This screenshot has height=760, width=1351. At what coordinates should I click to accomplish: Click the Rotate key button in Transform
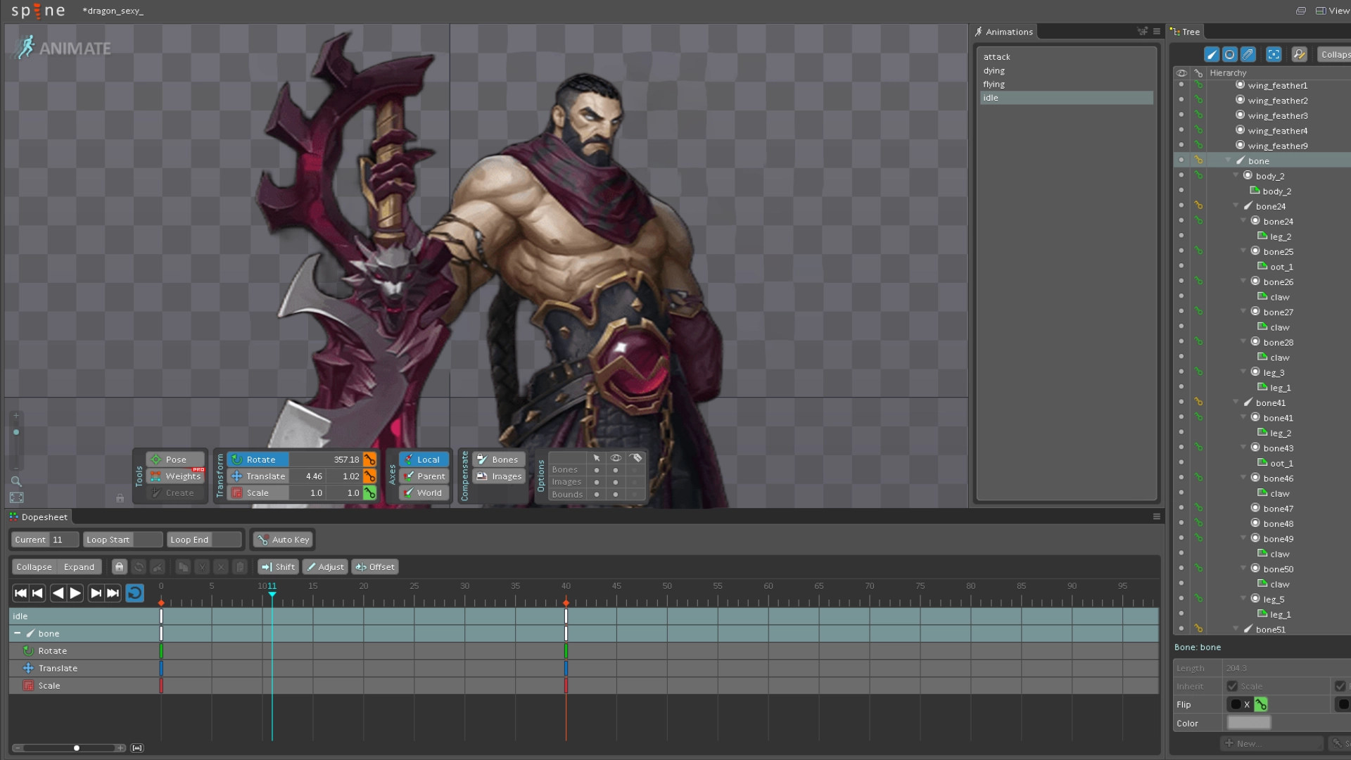[369, 460]
